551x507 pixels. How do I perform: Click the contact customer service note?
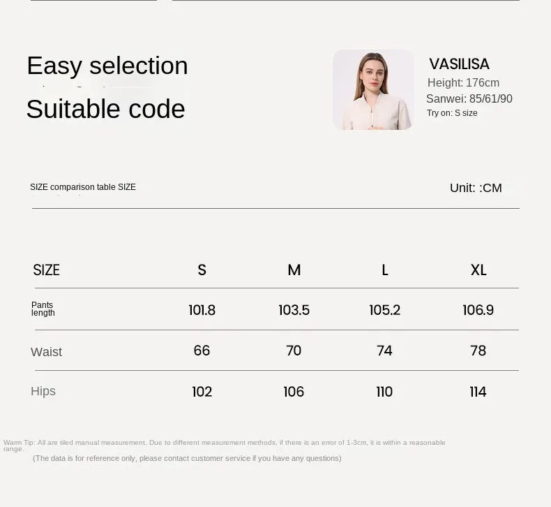tap(187, 458)
